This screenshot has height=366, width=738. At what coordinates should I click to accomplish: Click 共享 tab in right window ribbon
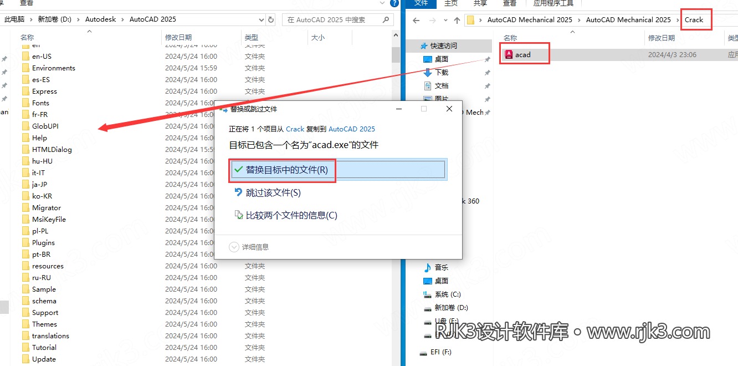(x=480, y=3)
